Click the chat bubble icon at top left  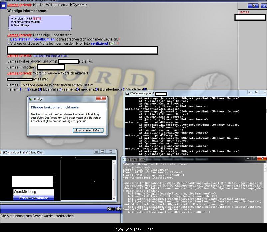pos(3,6)
